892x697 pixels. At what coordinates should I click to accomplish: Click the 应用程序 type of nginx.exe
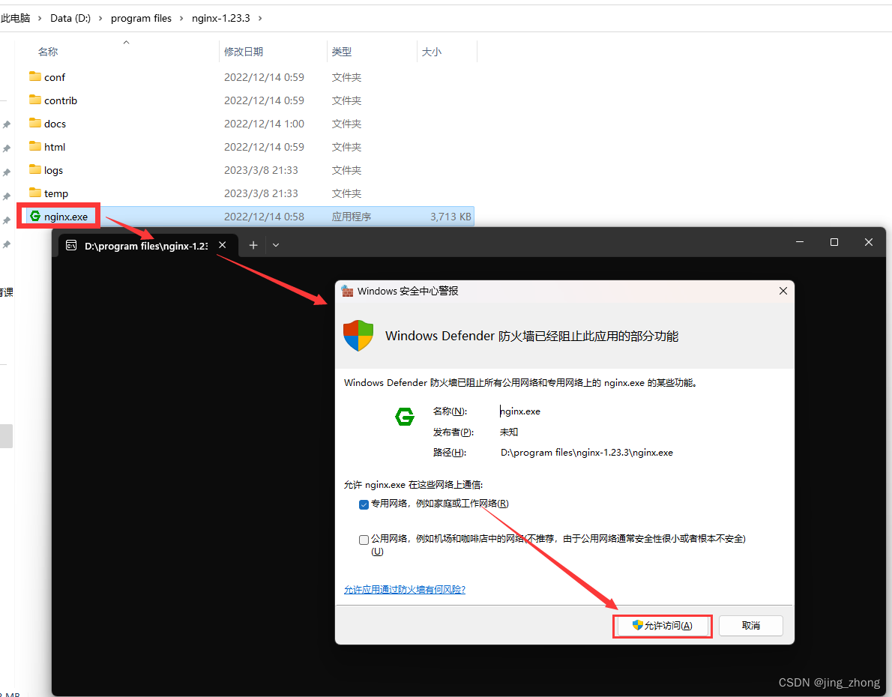(352, 217)
